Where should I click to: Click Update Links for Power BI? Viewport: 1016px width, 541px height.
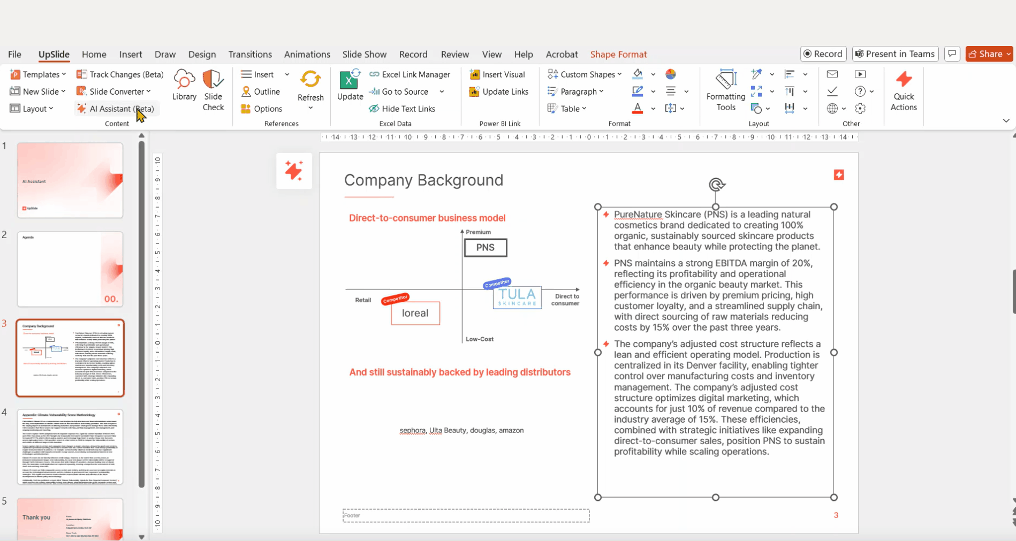[499, 92]
